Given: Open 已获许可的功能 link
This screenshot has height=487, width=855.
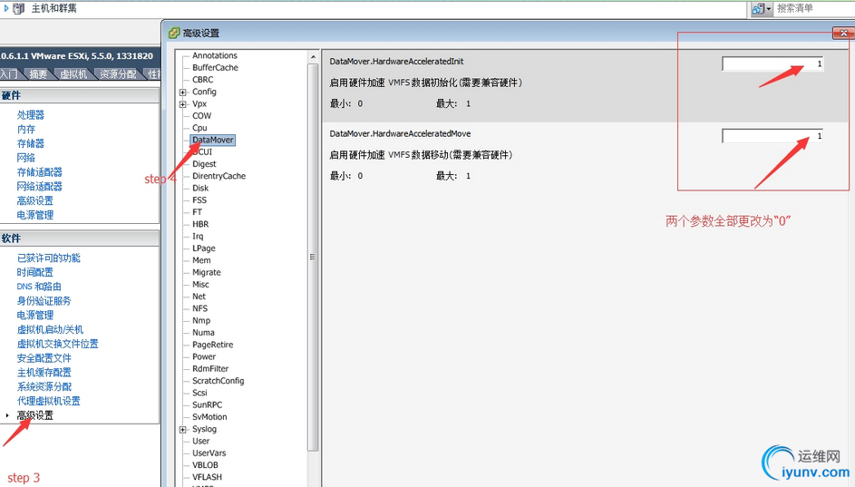Looking at the screenshot, I should [49, 258].
